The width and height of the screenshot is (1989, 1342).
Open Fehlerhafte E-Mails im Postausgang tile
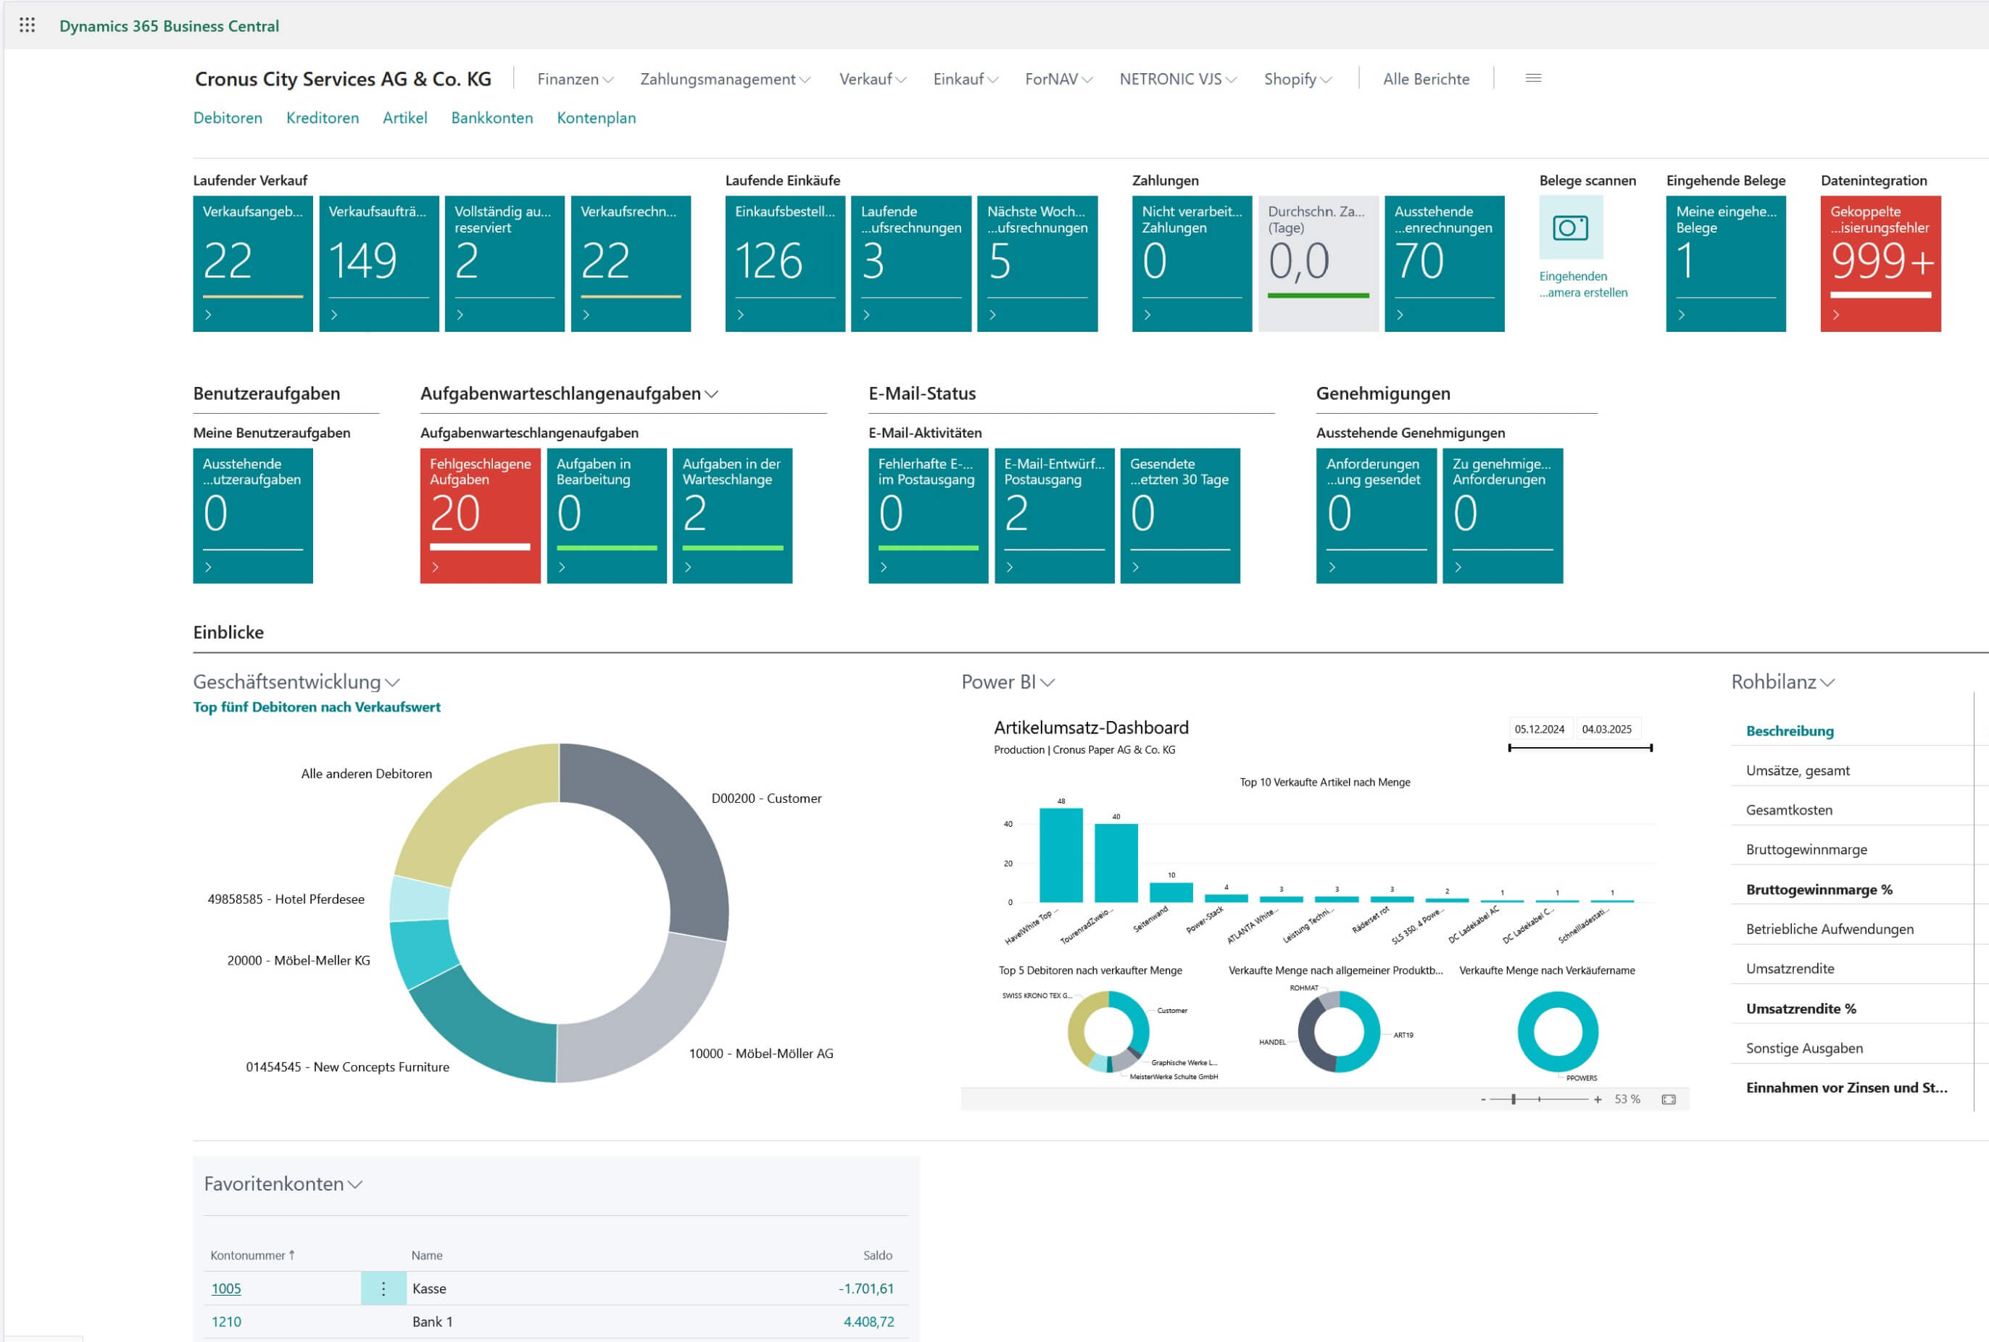(x=929, y=516)
